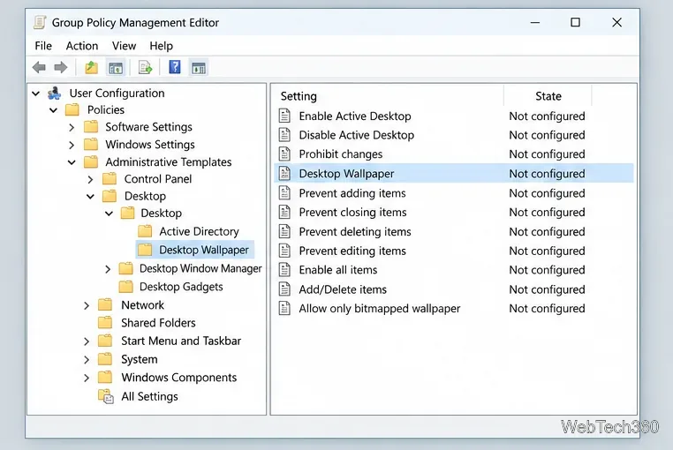
Task: Click the Prohibit changes policy icon
Action: 284,154
